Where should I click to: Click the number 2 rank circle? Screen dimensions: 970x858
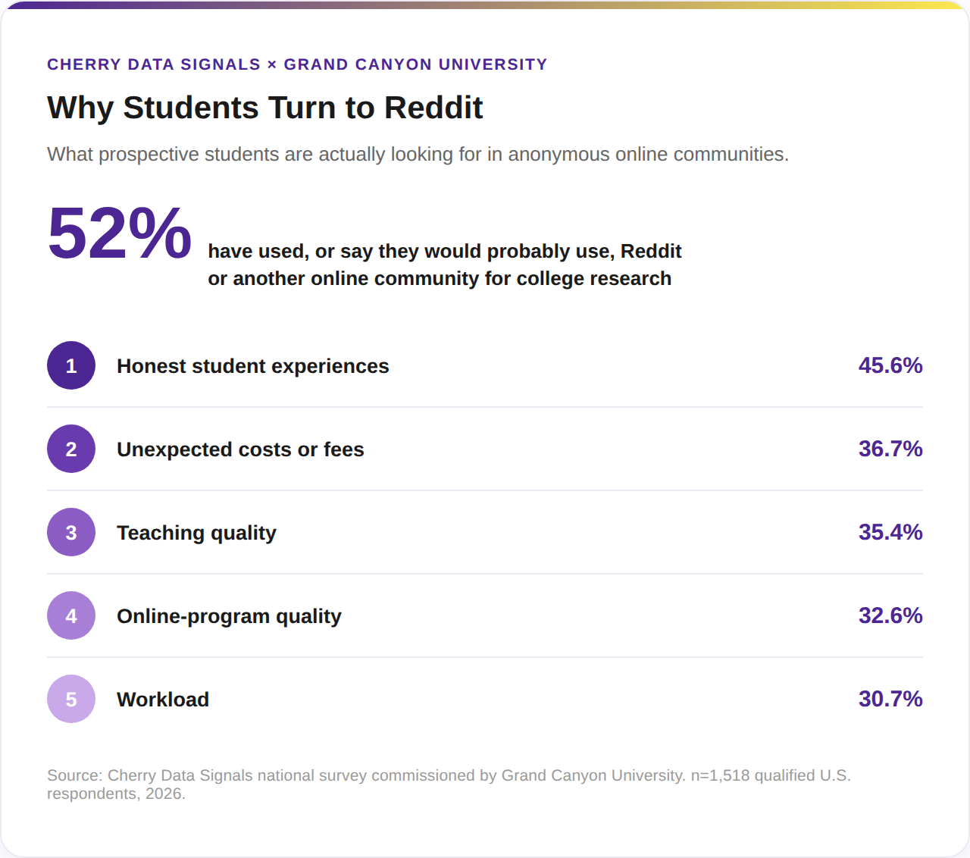(x=71, y=449)
